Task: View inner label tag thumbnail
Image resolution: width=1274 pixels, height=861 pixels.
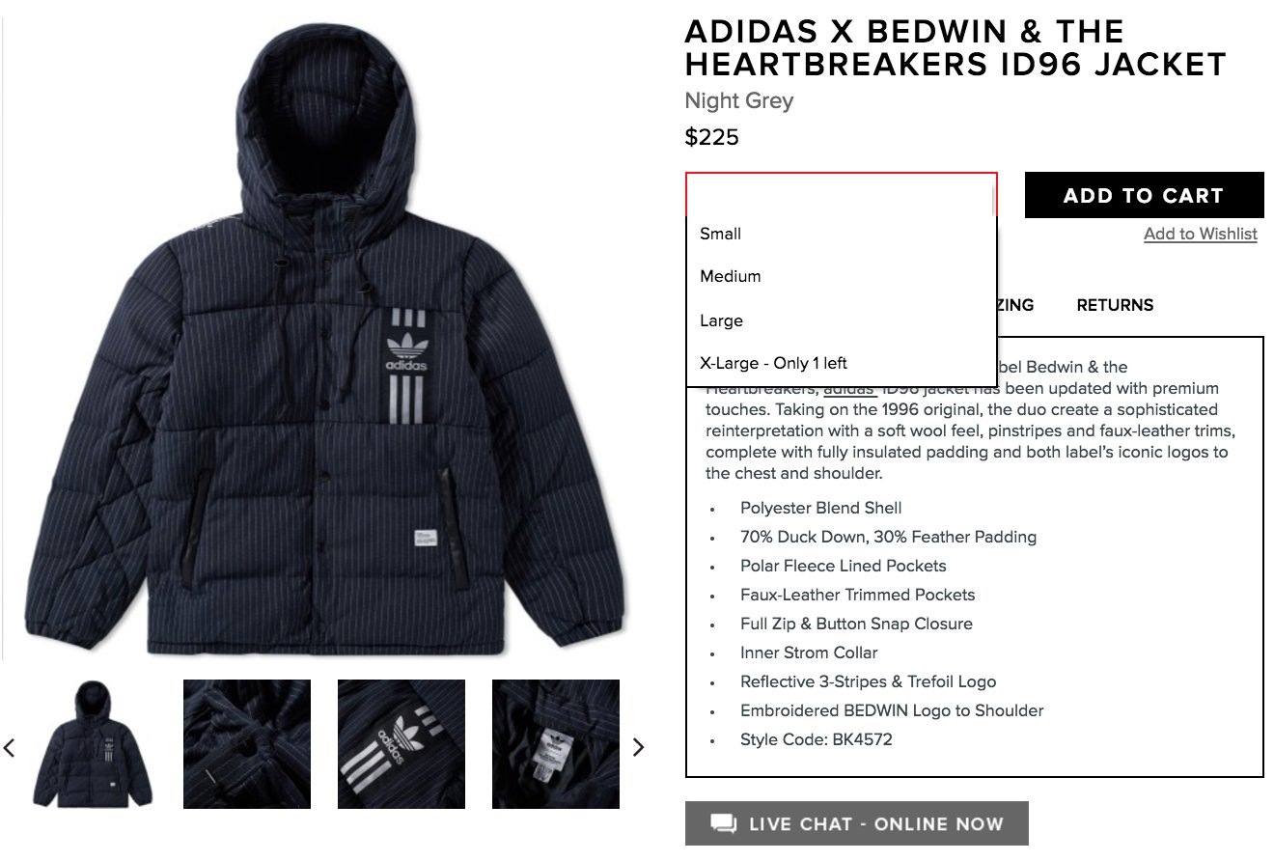Action: click(556, 744)
